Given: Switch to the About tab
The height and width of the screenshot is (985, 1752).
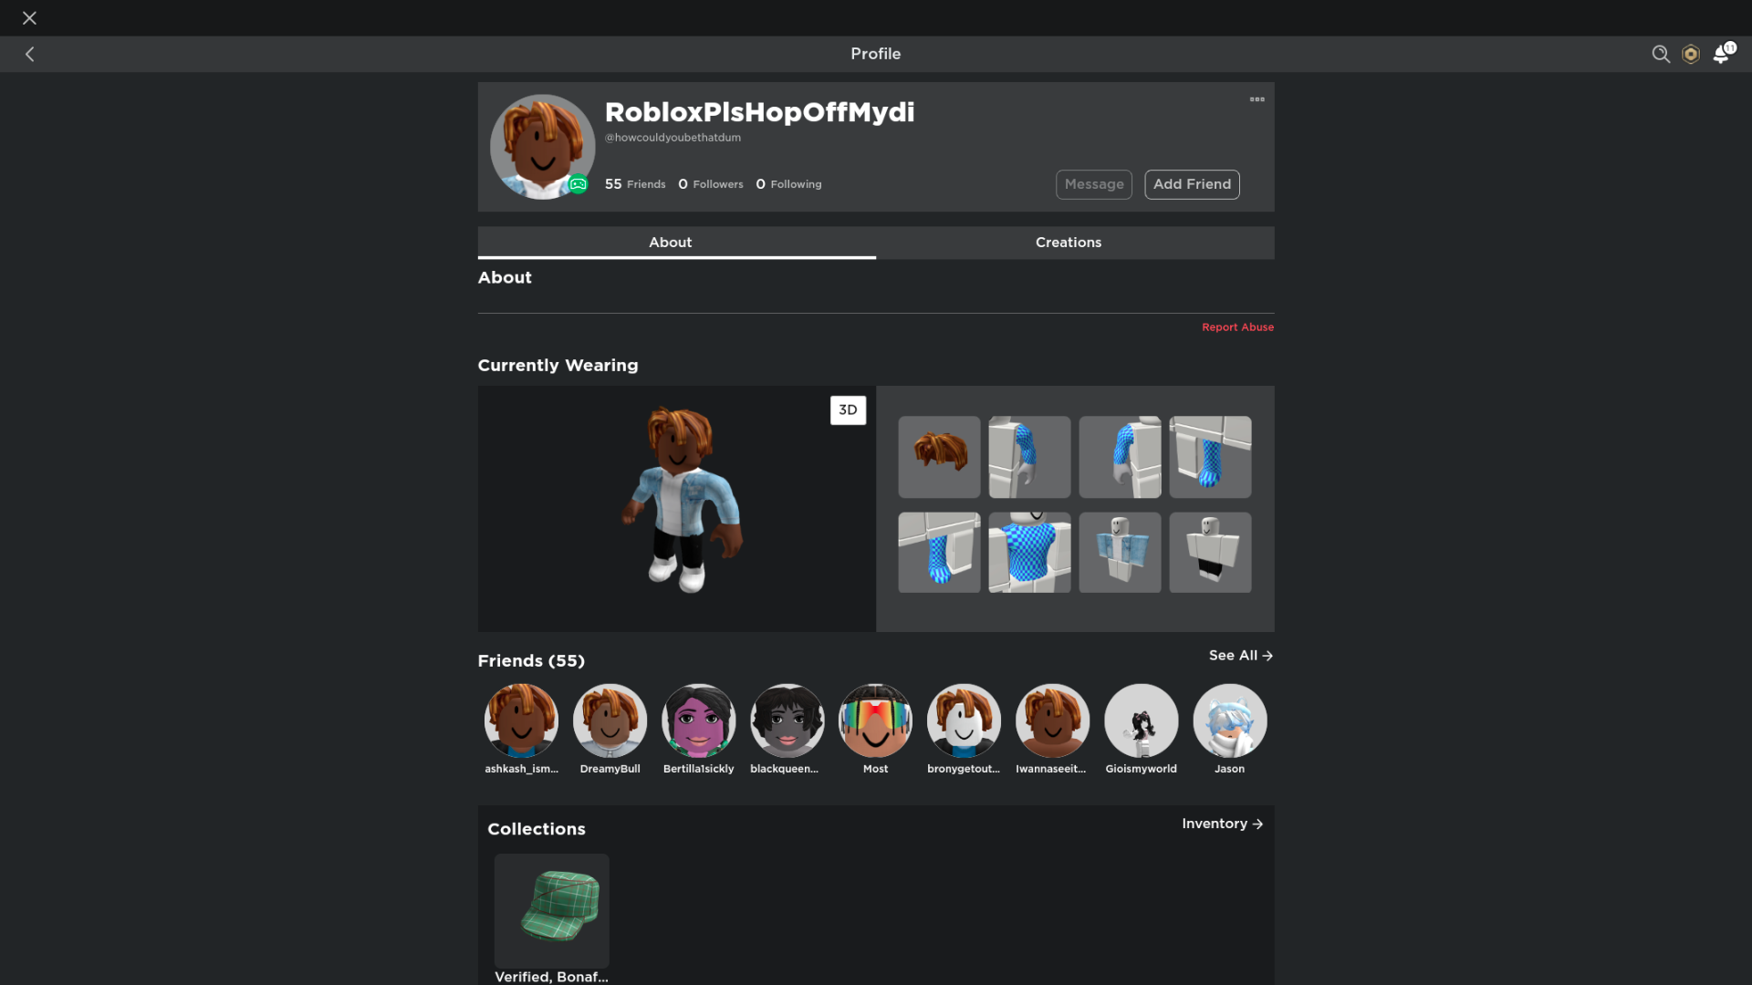Looking at the screenshot, I should click(676, 243).
